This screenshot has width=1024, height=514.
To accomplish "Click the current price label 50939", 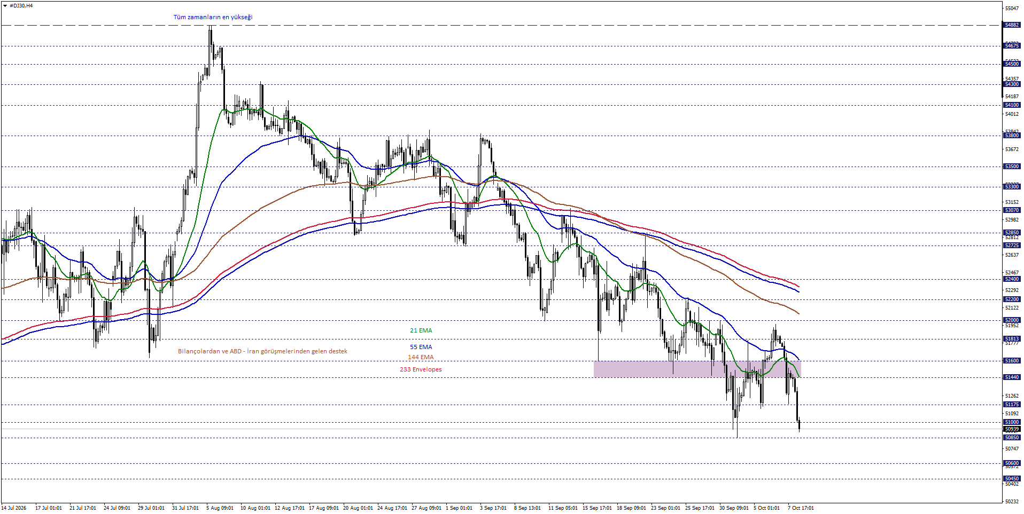I will click(1012, 429).
